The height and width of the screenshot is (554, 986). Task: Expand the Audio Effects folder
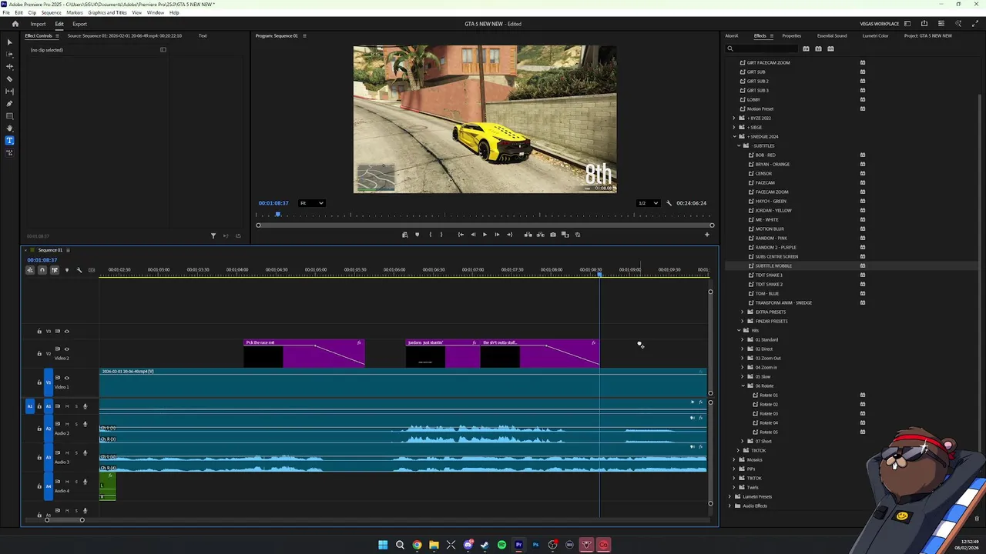pos(729,506)
